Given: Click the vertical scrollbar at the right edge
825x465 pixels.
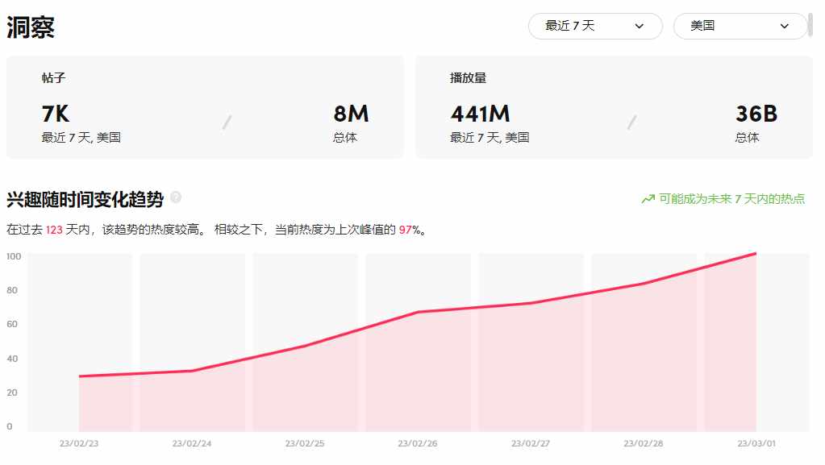Looking at the screenshot, I should 810,26.
